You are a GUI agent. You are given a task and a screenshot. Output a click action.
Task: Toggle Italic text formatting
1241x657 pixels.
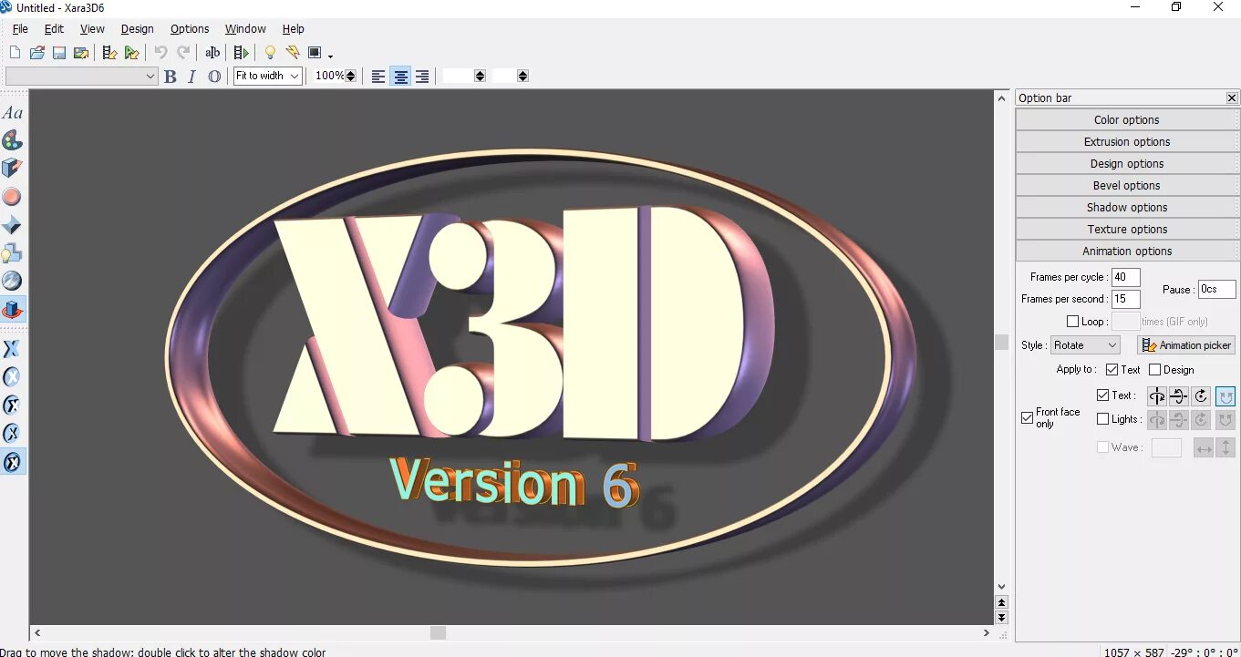coord(191,77)
